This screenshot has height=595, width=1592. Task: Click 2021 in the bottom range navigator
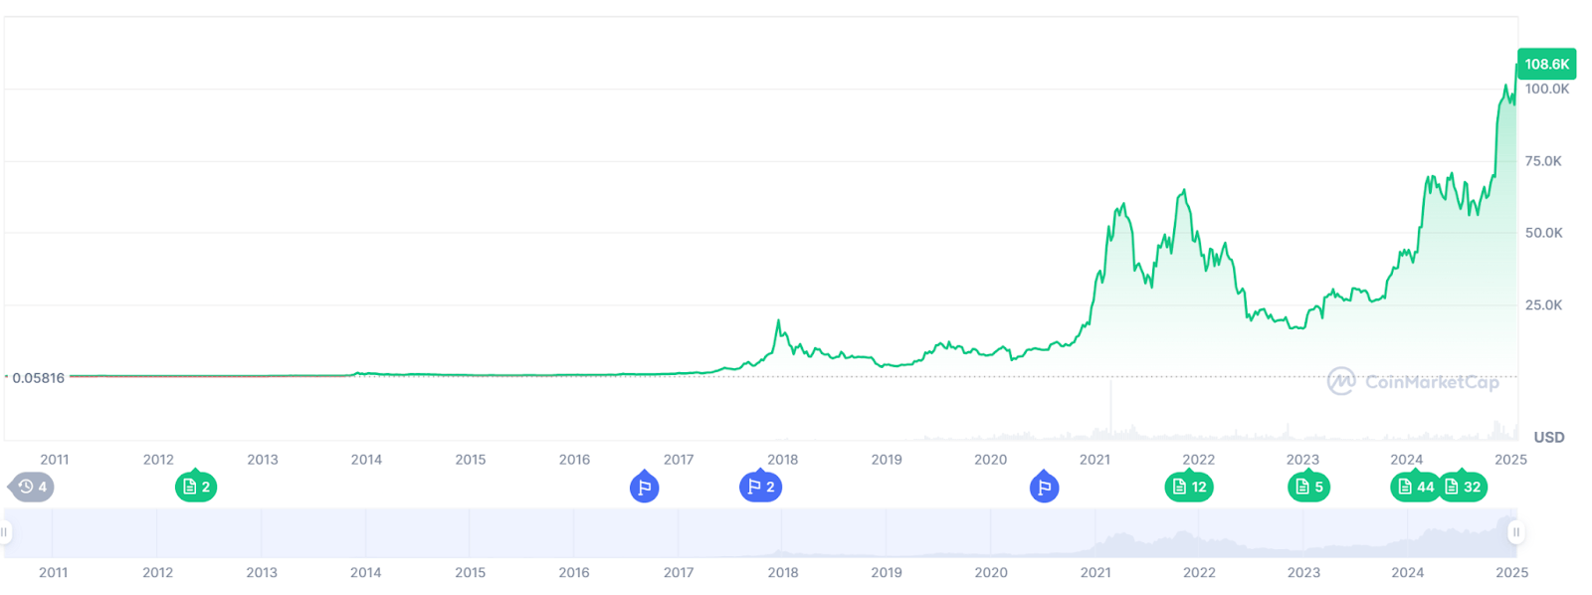pos(1095,572)
